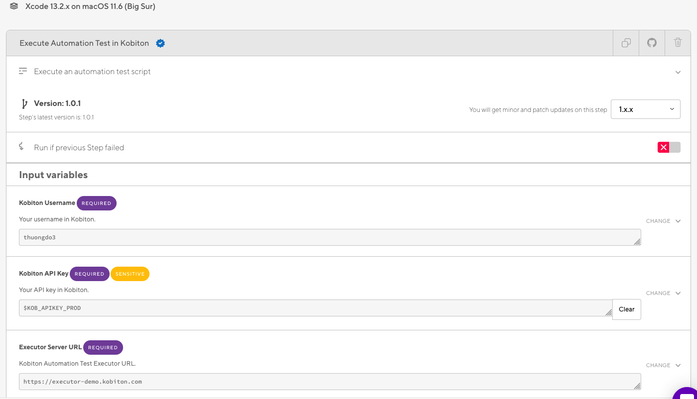The image size is (697, 399).
Task: Duplicate this step with the copy icon
Action: pyautogui.click(x=626, y=43)
